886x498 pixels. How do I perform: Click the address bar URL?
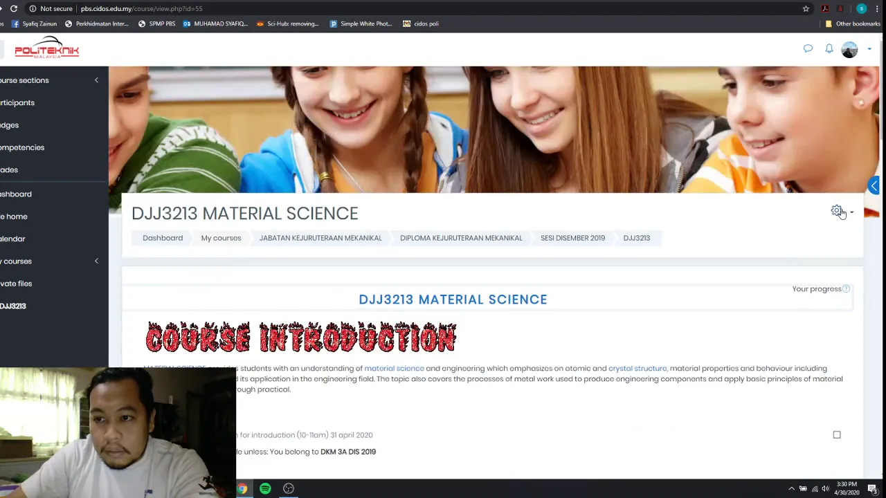point(141,8)
